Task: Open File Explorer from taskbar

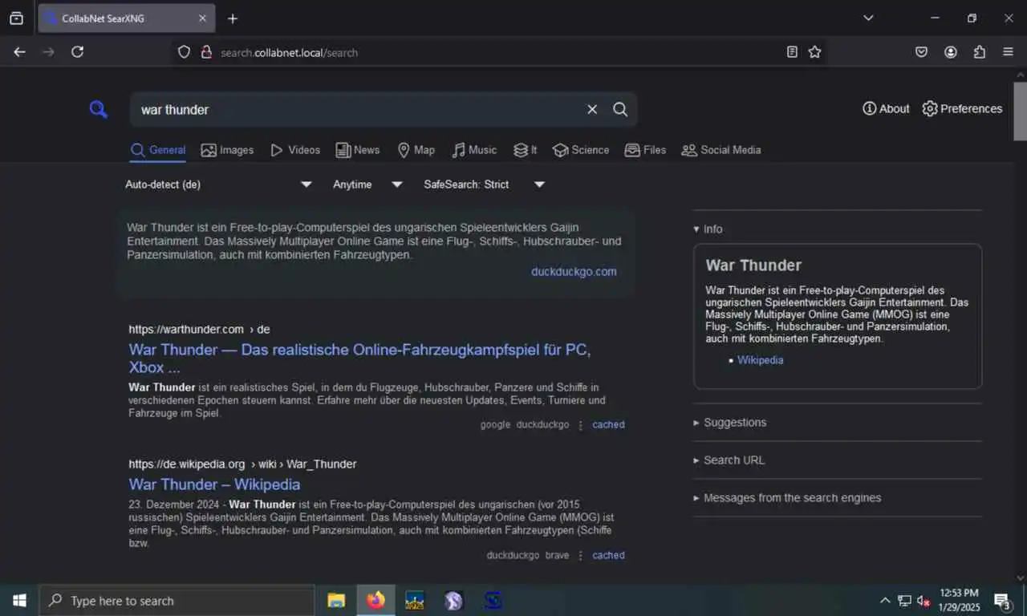Action: [x=336, y=600]
